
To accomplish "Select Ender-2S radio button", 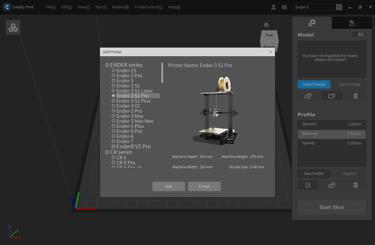I will coord(113,70).
